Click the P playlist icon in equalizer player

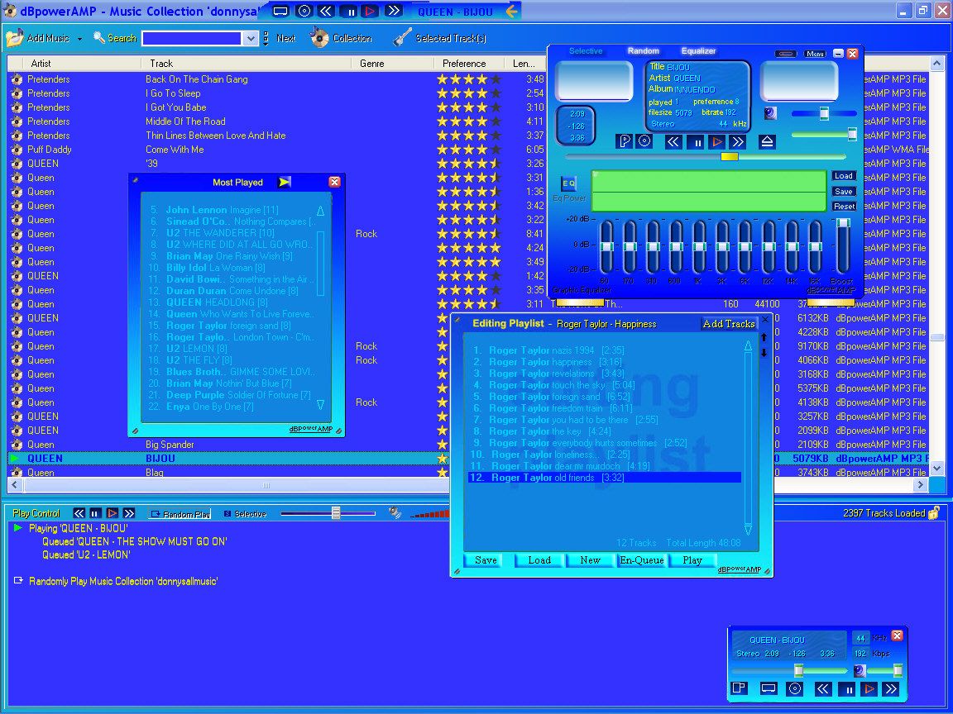pyautogui.click(x=625, y=141)
